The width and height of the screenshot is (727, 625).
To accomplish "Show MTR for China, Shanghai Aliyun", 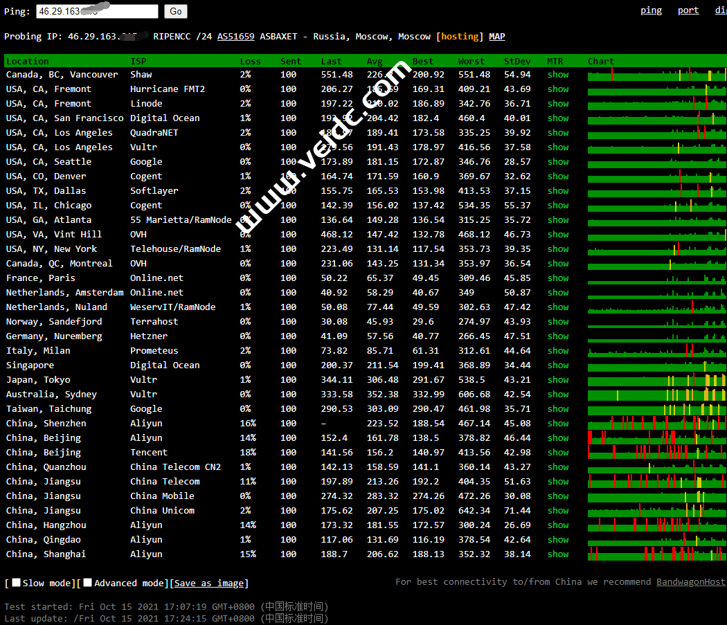I will coord(557,554).
